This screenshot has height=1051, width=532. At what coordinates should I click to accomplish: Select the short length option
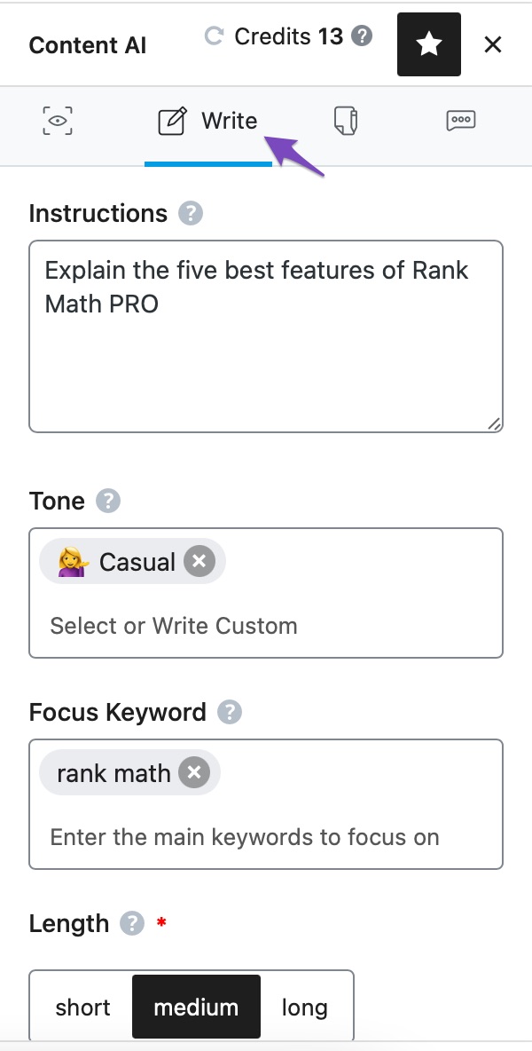pyautogui.click(x=82, y=1007)
